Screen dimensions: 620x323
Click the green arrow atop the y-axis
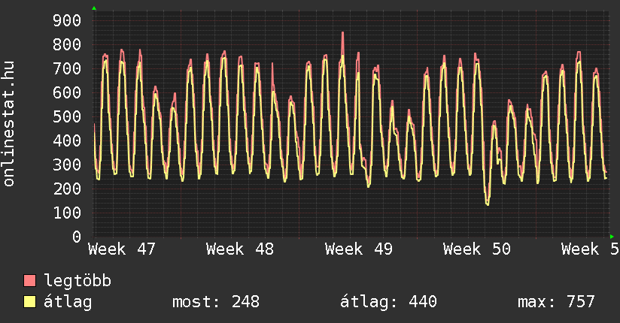click(94, 8)
